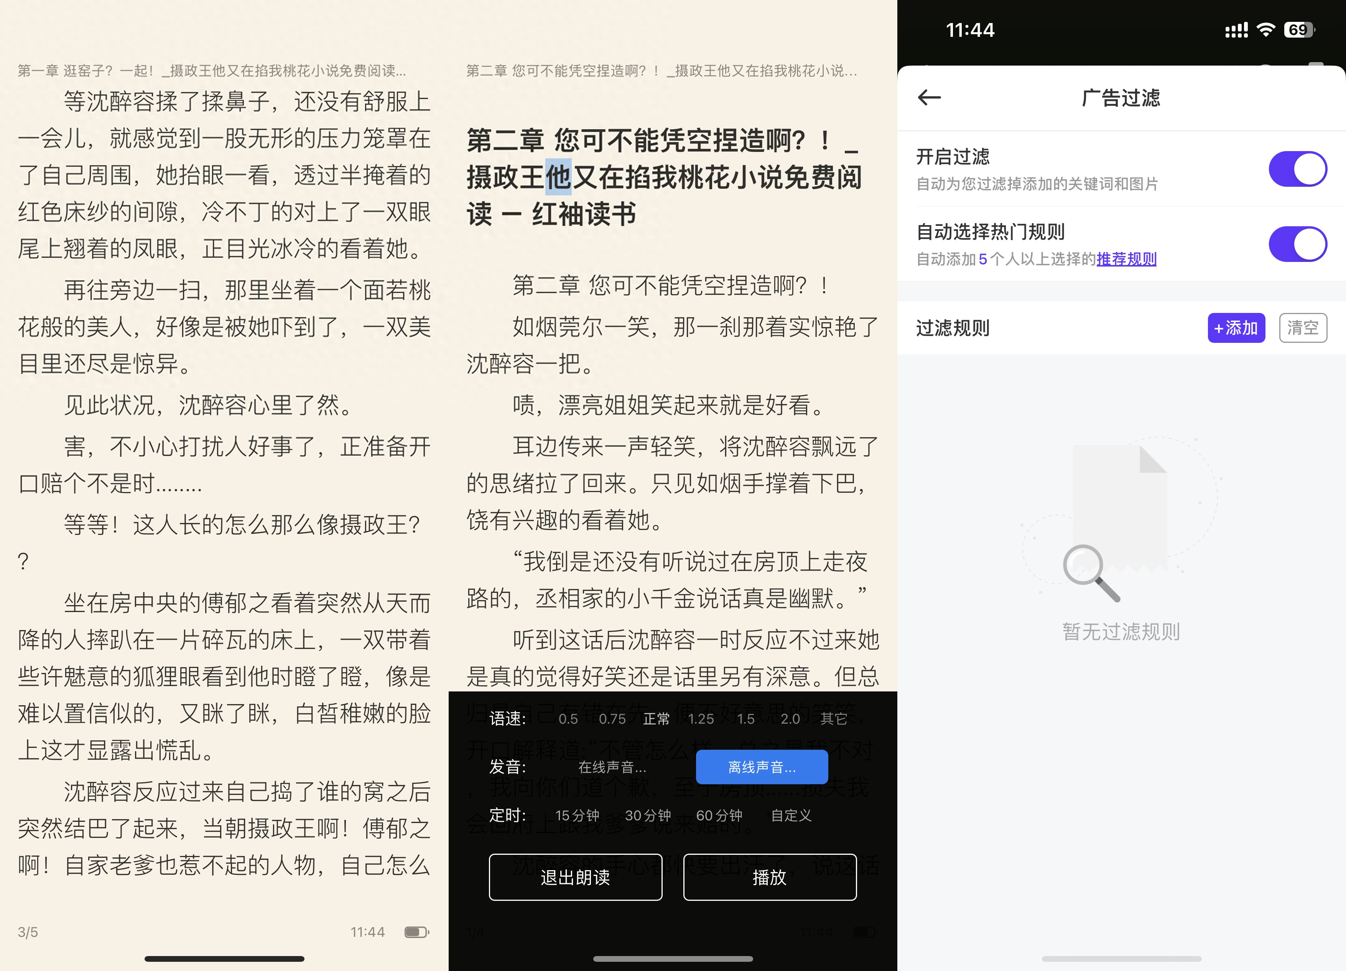Choose 自定义 timer option
This screenshot has width=1346, height=971.
[x=790, y=816]
